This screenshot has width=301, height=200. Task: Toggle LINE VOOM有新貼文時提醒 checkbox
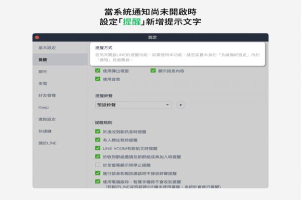98,148
